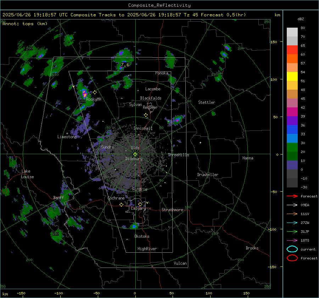The image size is (319, 298).
Task: Click the orange 111V arrow in the legend
Action: tap(292, 214)
